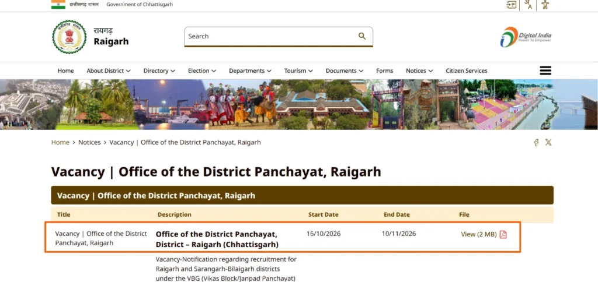Click the banner image slideshow

[x=299, y=104]
